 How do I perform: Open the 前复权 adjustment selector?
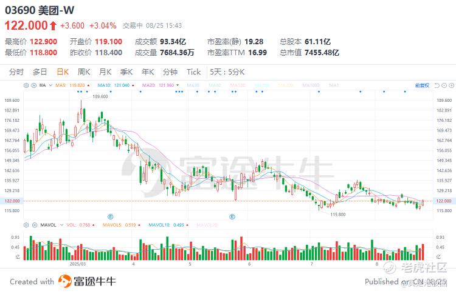(x=422, y=85)
